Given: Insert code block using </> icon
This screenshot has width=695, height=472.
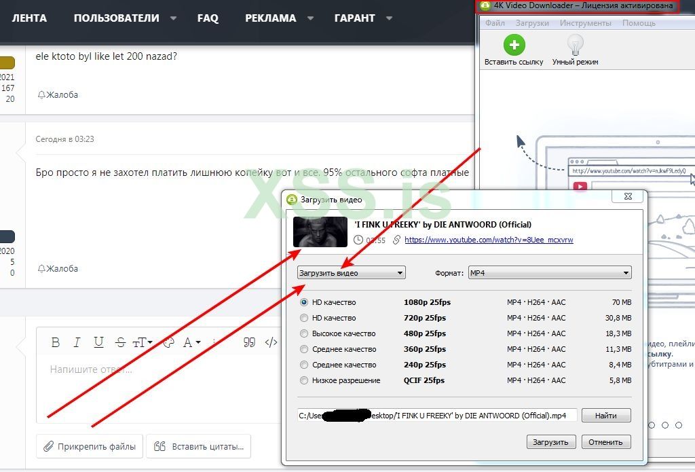Looking at the screenshot, I should (x=271, y=342).
